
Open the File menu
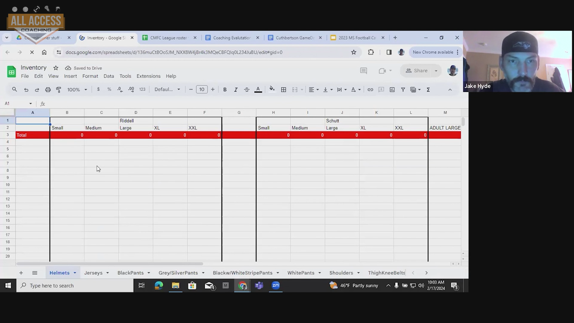25,76
